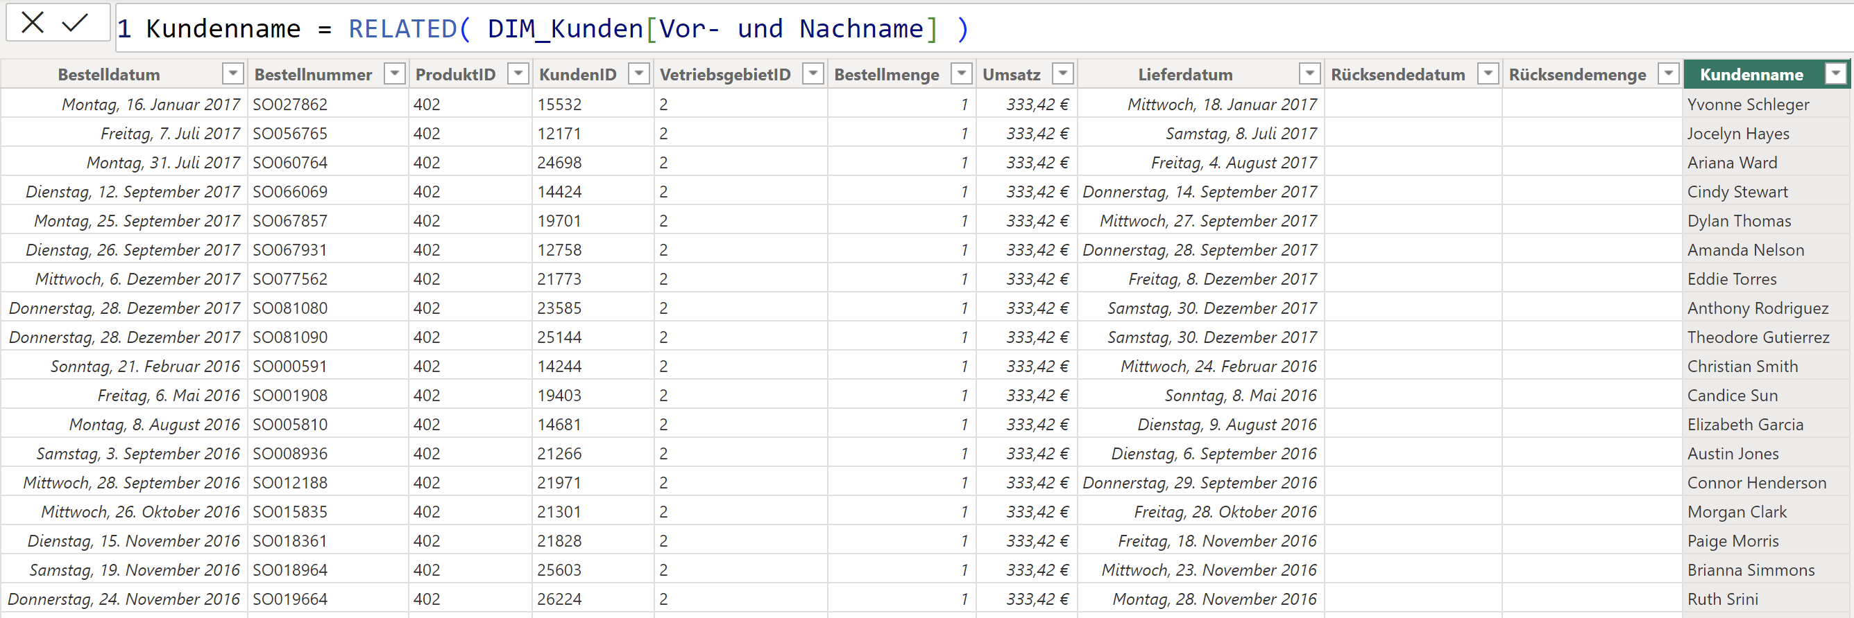Open the Rücksendedatum column filter dropdown
Image resolution: width=1854 pixels, height=618 pixels.
pyautogui.click(x=1488, y=74)
